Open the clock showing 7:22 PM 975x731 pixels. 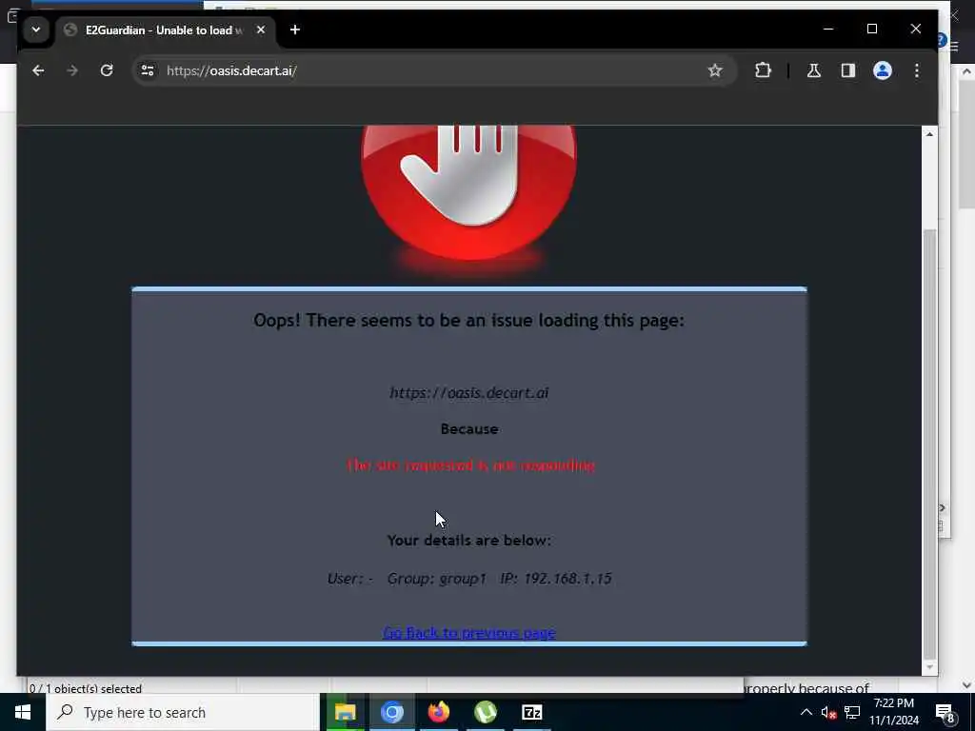[894, 712]
